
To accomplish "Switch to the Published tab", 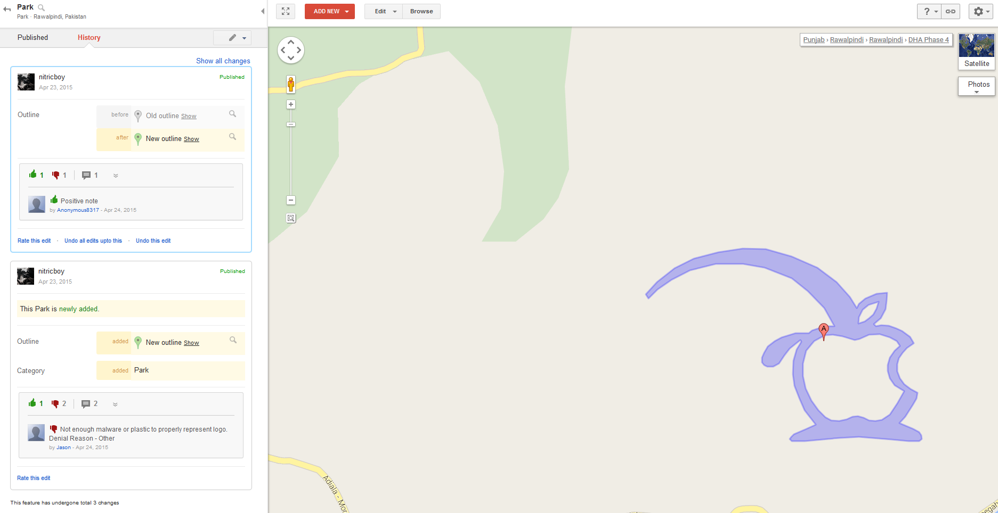I will coord(33,37).
